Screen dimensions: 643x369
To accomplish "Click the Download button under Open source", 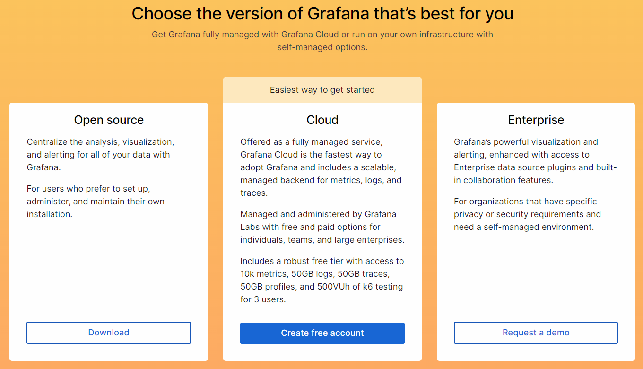I will [x=108, y=333].
